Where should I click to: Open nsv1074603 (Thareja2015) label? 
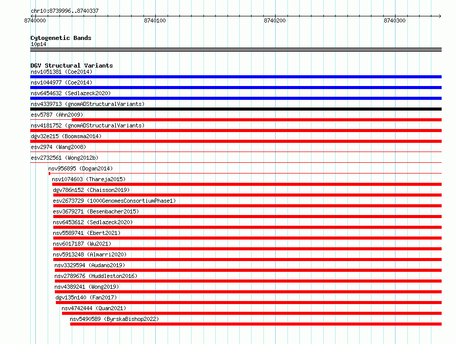89,179
